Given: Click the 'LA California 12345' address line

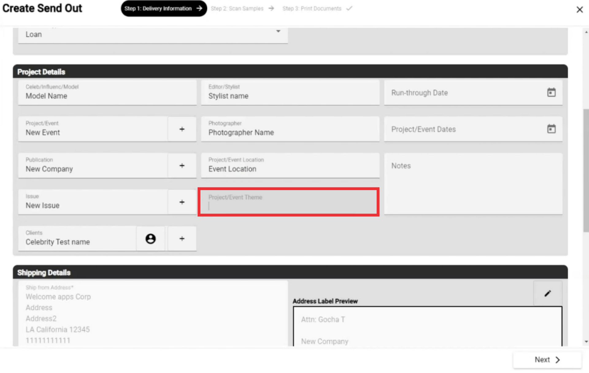Looking at the screenshot, I should pyautogui.click(x=58, y=329).
